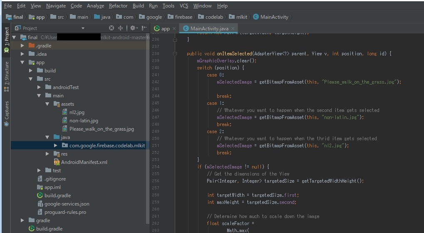Open the Help menu
Viewport: 424px width, 233px height.
[222, 6]
